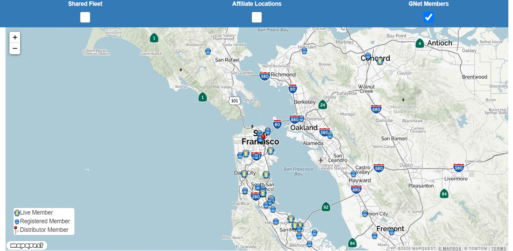Enable the Shared Fleet checkbox
Viewport: 513px width, 251px height.
click(85, 17)
